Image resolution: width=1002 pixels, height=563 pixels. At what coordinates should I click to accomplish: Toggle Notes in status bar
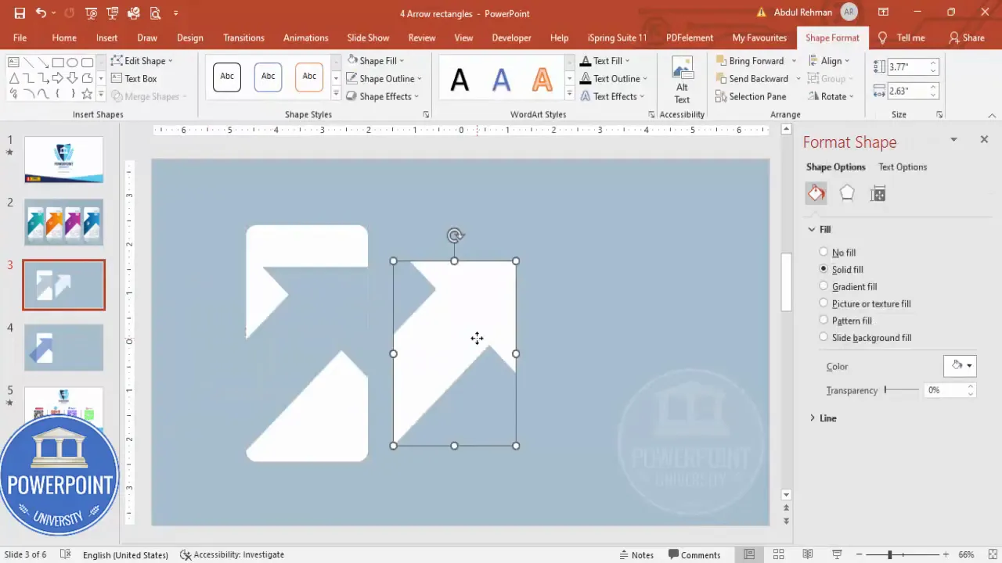636,554
